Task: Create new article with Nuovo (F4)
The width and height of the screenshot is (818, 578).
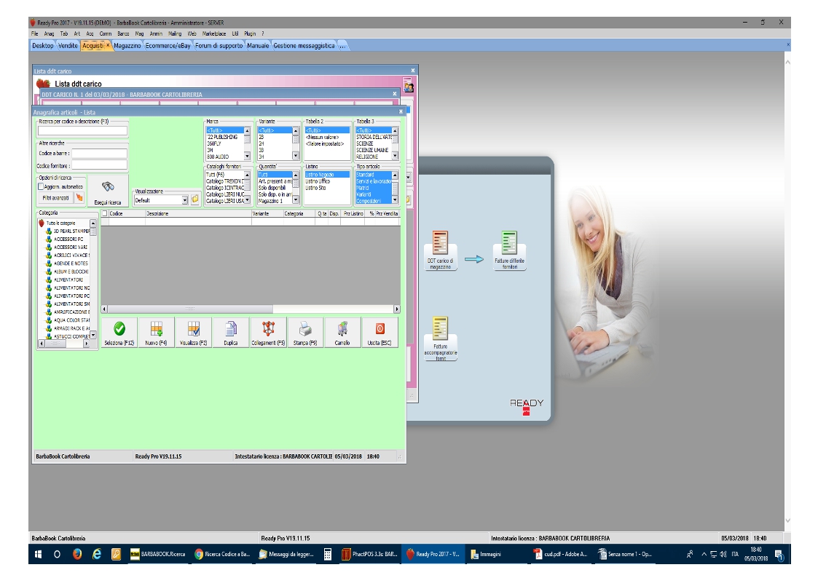Action: coord(156,333)
